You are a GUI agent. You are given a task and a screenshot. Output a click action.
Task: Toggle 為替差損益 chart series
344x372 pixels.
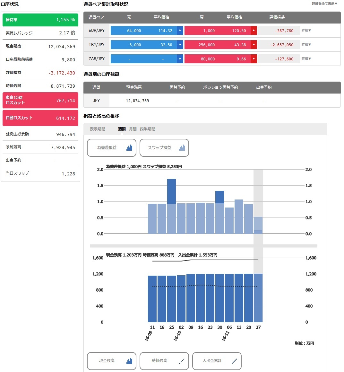click(x=112, y=148)
